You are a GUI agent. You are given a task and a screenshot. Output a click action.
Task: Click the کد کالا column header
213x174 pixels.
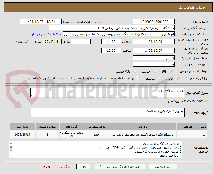click(x=188, y=127)
